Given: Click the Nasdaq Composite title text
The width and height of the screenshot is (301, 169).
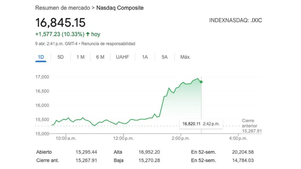Looking at the screenshot, I should point(120,8).
